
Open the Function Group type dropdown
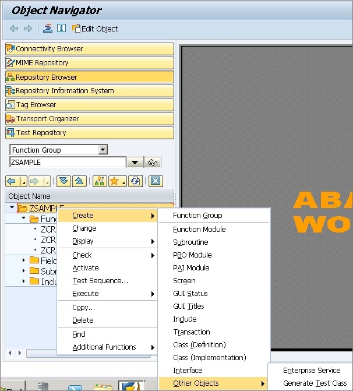tap(103, 150)
